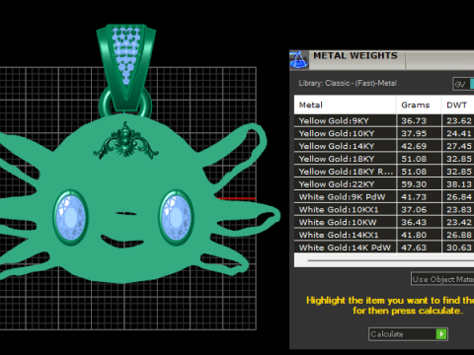Click the GV button beside the library label

point(463,84)
